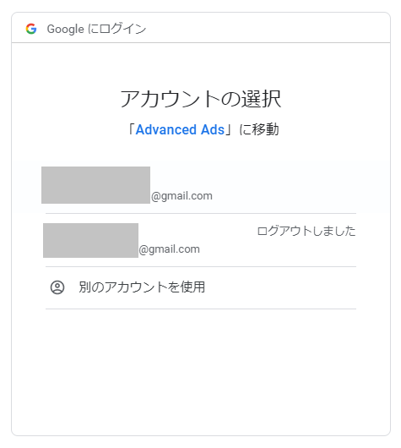
Task: Click the に移動 text after Advanced Ads
Action: (259, 129)
